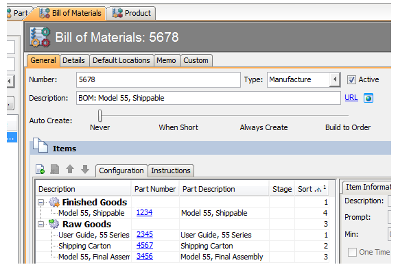Click the Bill of Materials header icon
Image resolution: width=398 pixels, height=267 pixels.
pyautogui.click(x=40, y=37)
